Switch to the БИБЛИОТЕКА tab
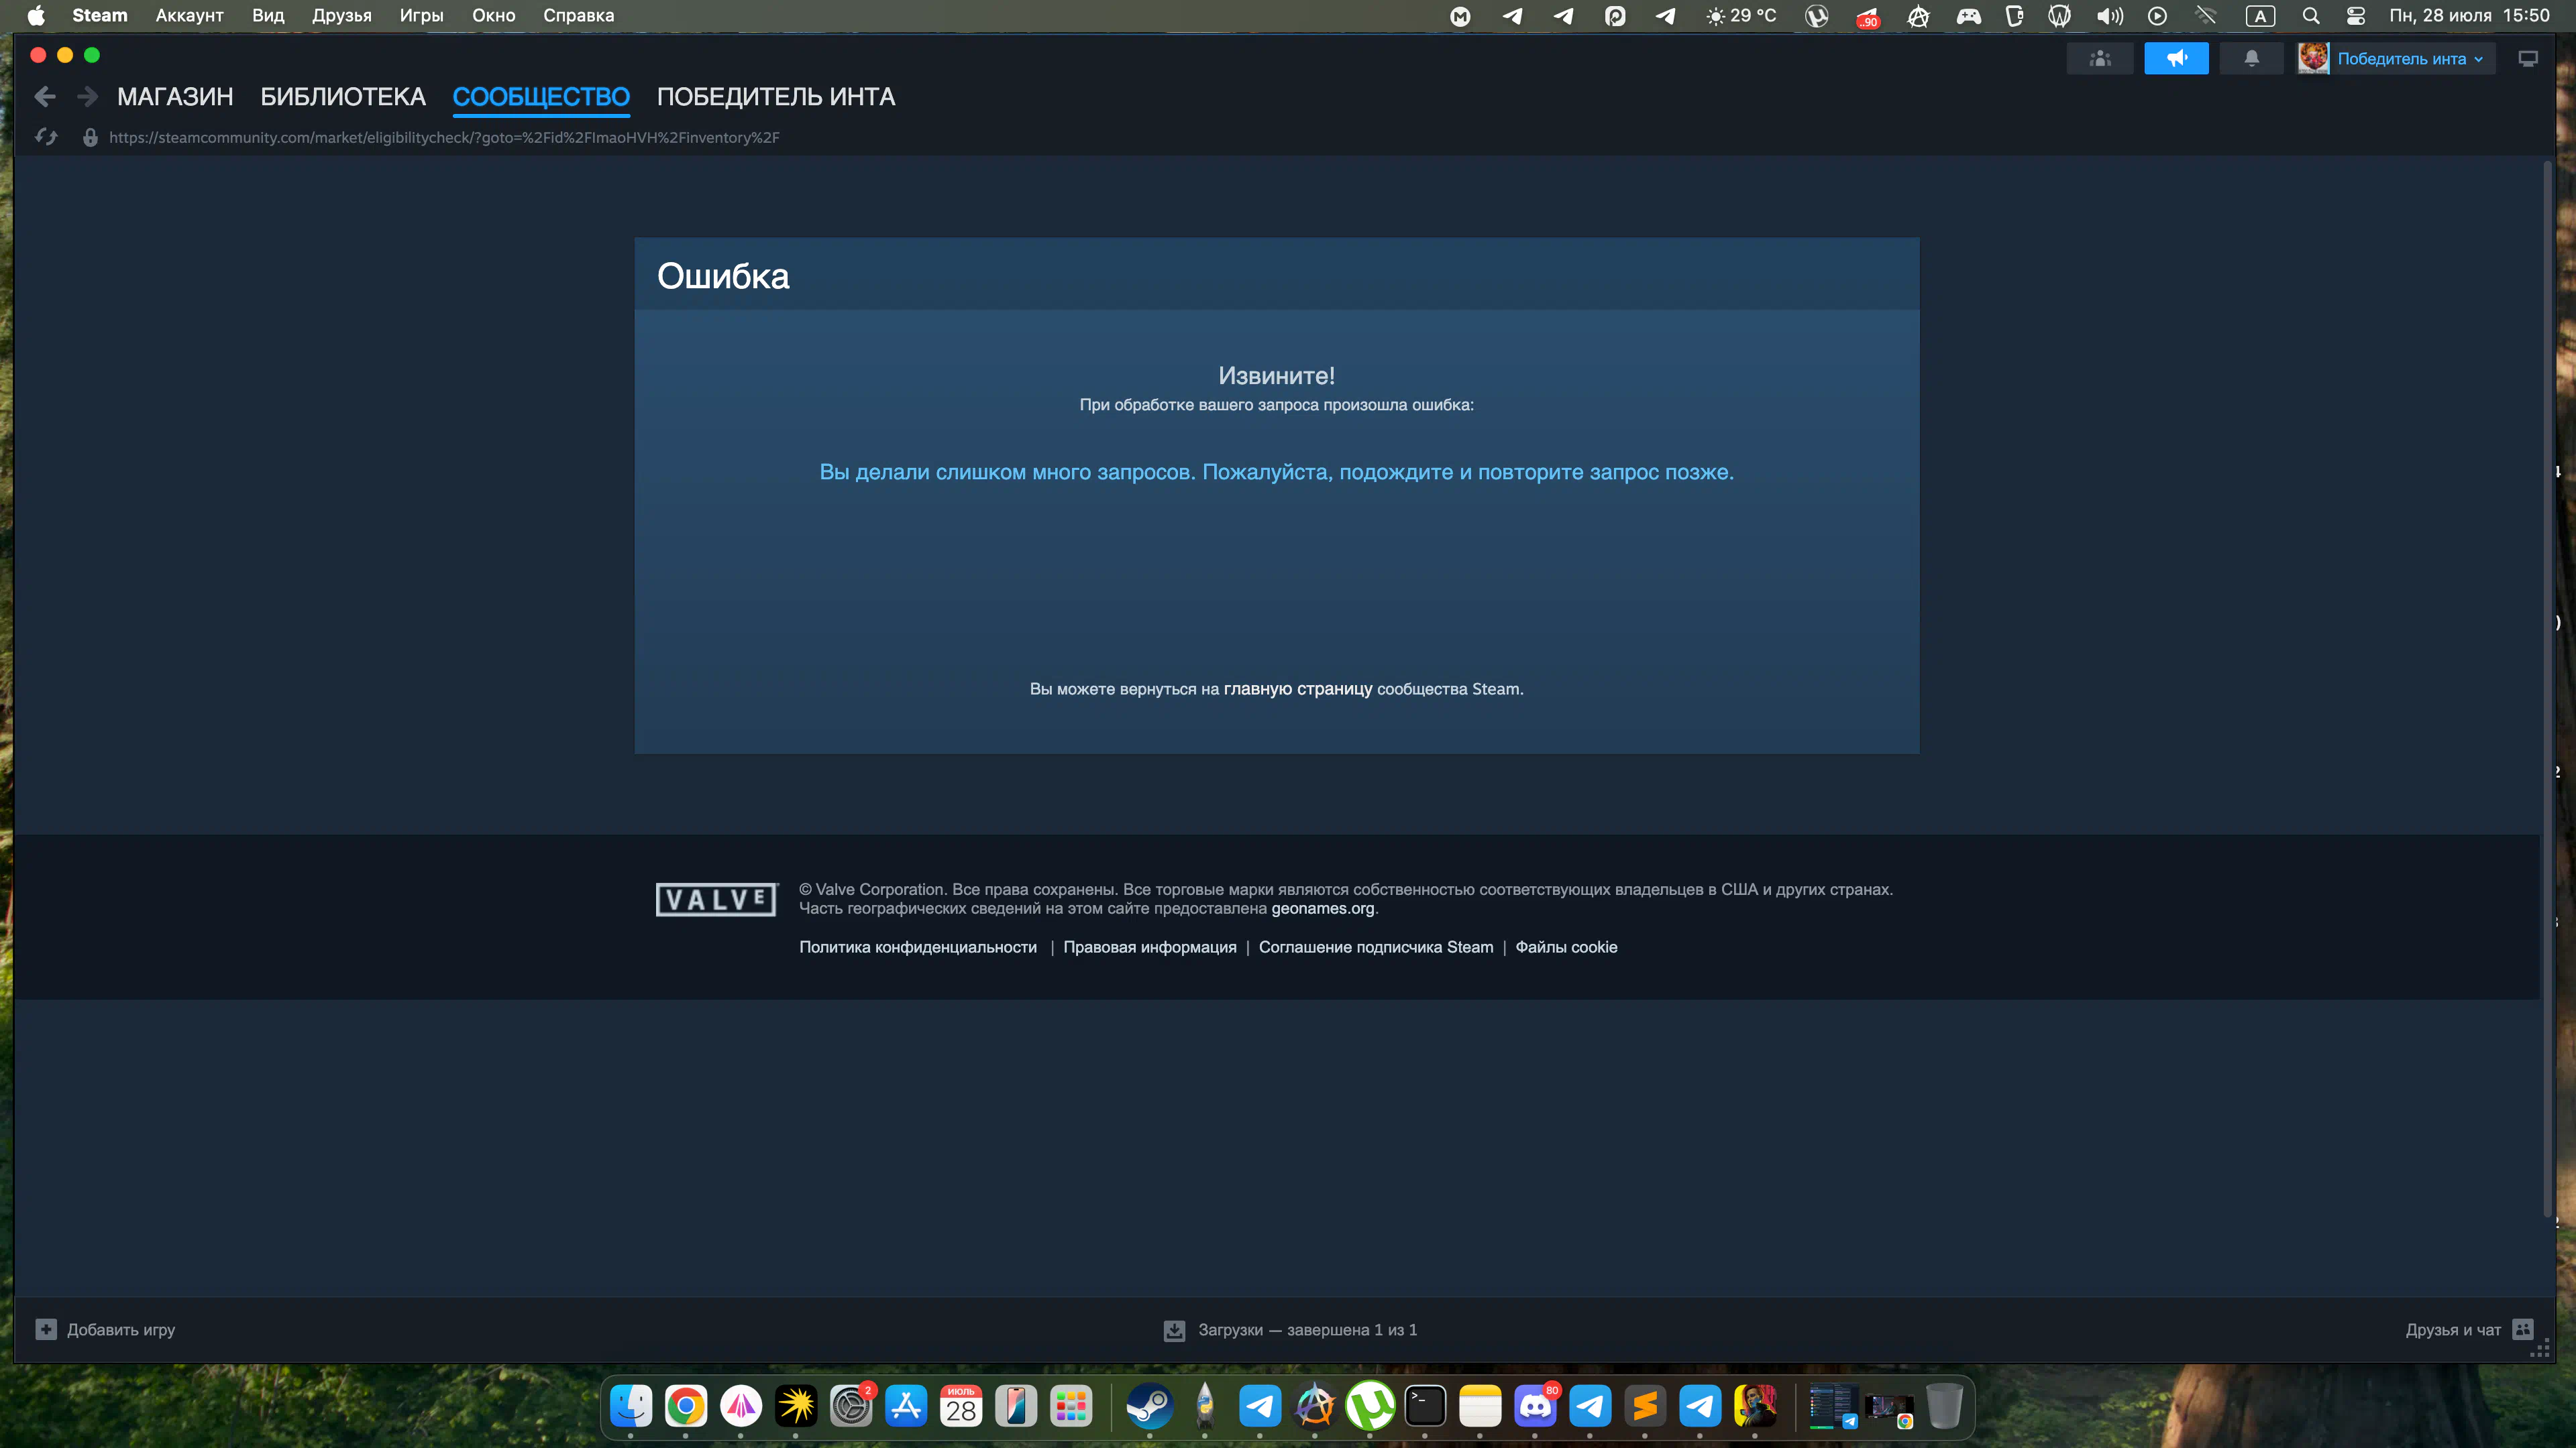This screenshot has height=1448, width=2576. click(x=343, y=97)
